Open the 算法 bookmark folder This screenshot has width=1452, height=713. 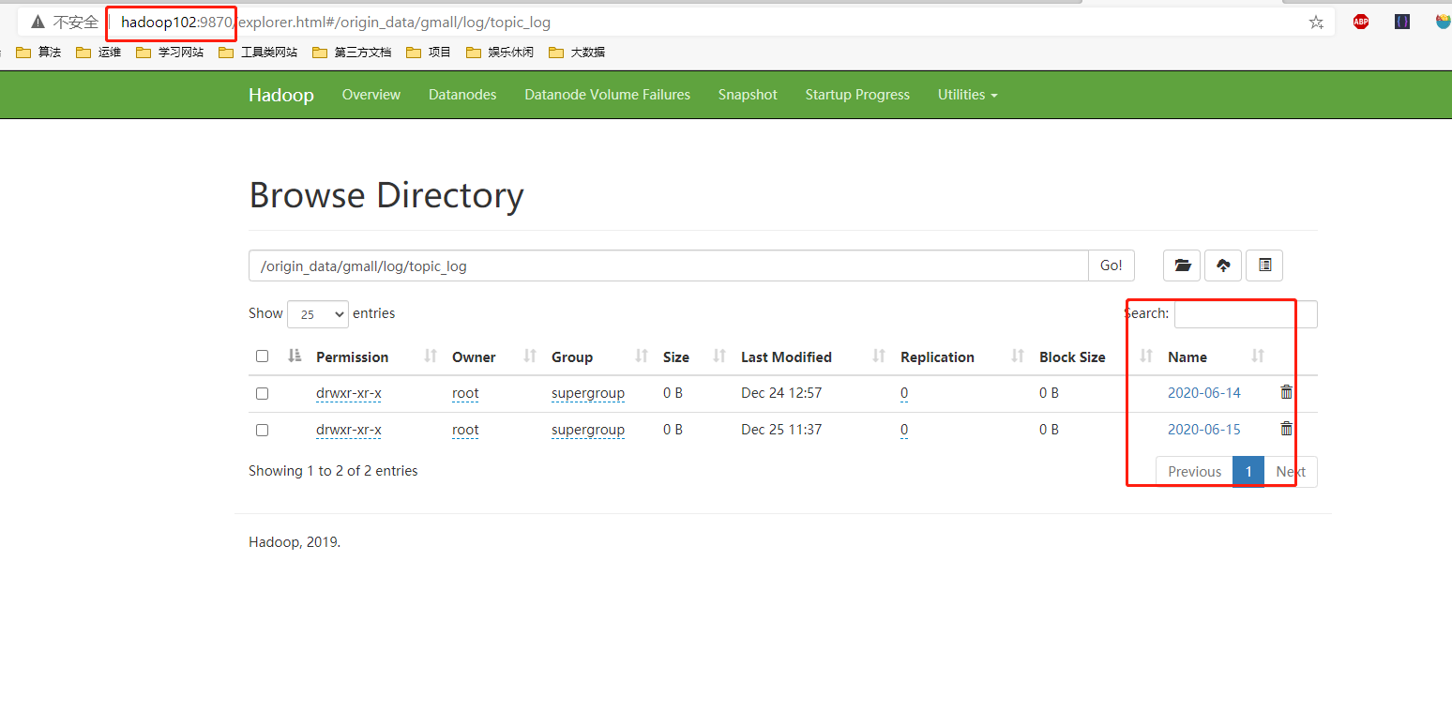pyautogui.click(x=38, y=53)
